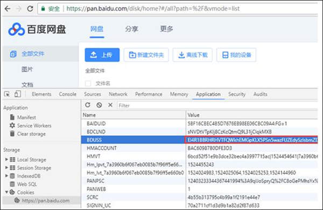Image resolution: width=323 pixels, height=210 pixels.
Task: Select the Application DevTools tab
Action: point(208,94)
